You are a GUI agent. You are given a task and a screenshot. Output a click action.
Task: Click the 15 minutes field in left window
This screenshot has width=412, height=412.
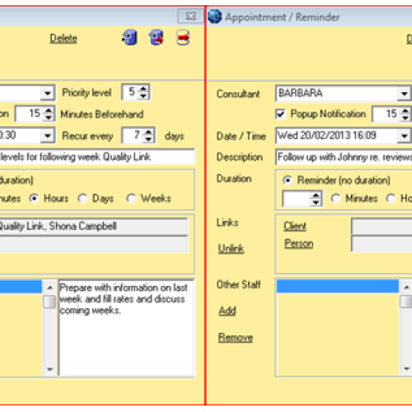coord(30,114)
